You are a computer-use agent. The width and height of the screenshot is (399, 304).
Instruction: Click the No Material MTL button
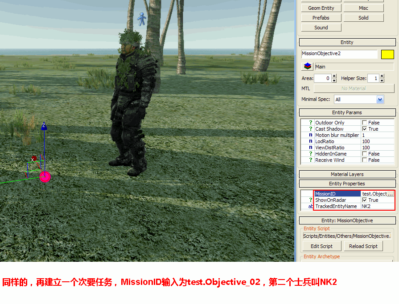pyautogui.click(x=354, y=88)
